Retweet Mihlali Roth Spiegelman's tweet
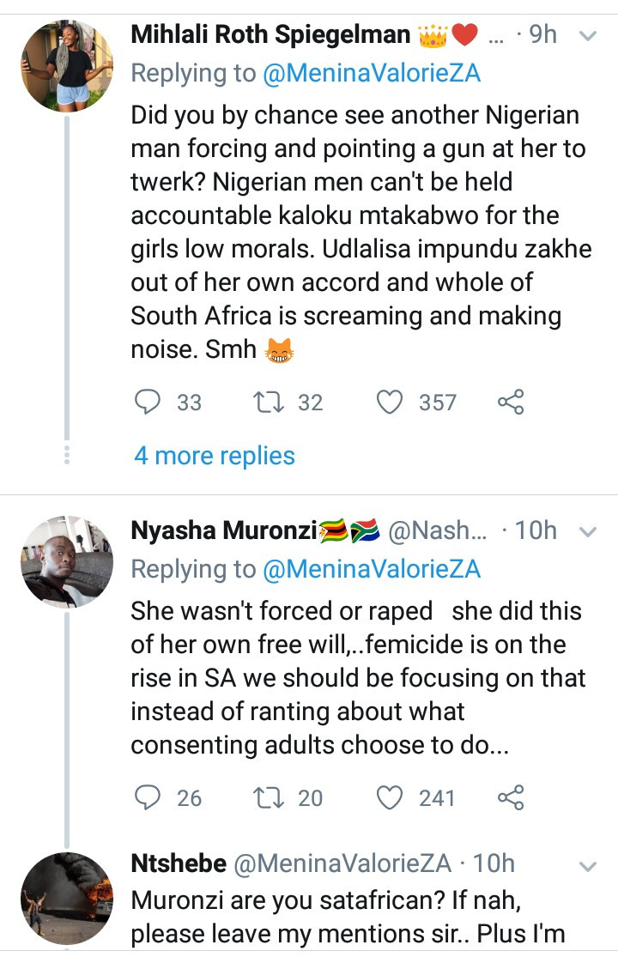Screen dimensions: 618x957 273,402
